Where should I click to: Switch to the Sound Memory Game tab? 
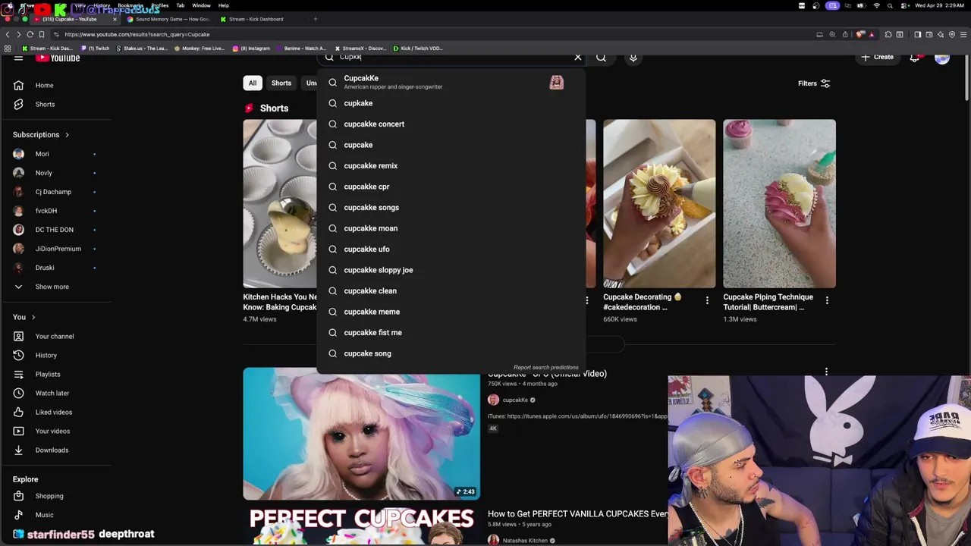tap(168, 19)
